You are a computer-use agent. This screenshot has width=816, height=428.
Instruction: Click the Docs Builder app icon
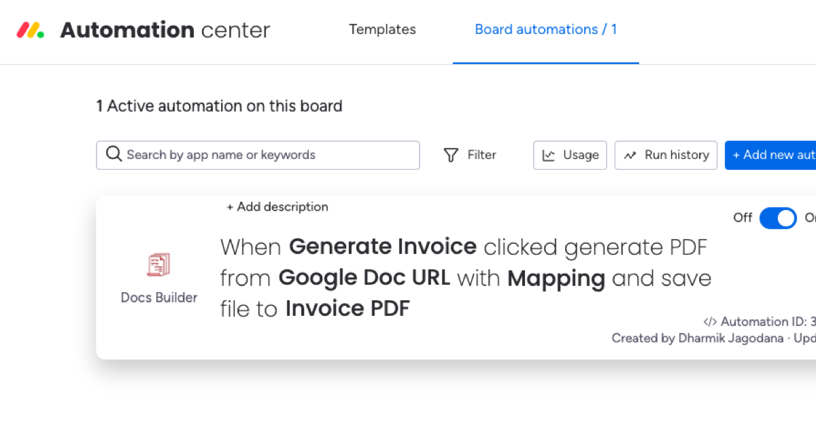tap(158, 264)
